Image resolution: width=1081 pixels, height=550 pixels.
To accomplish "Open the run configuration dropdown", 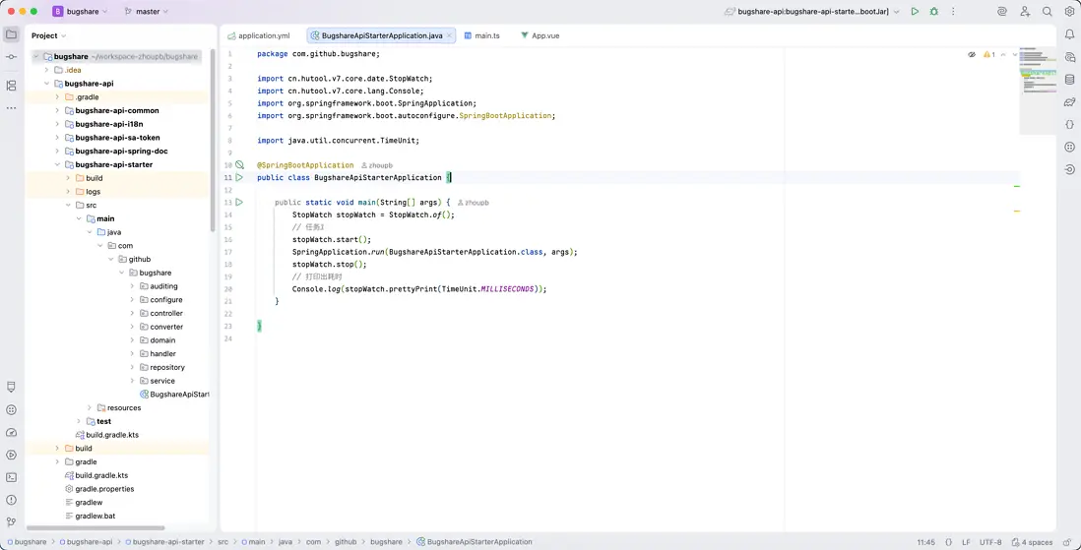I will [813, 12].
